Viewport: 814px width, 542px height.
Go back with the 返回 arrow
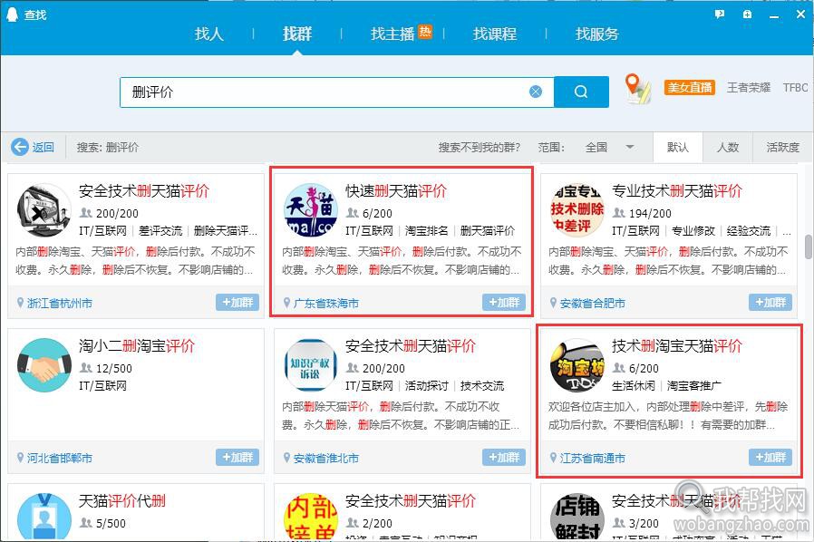(x=33, y=148)
